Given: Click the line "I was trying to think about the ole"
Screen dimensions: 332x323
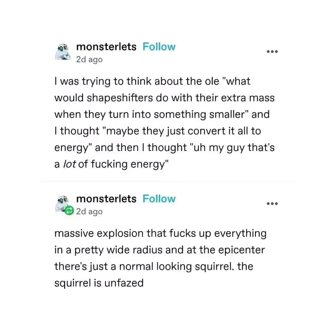Looking at the screenshot, I should click(x=153, y=81).
